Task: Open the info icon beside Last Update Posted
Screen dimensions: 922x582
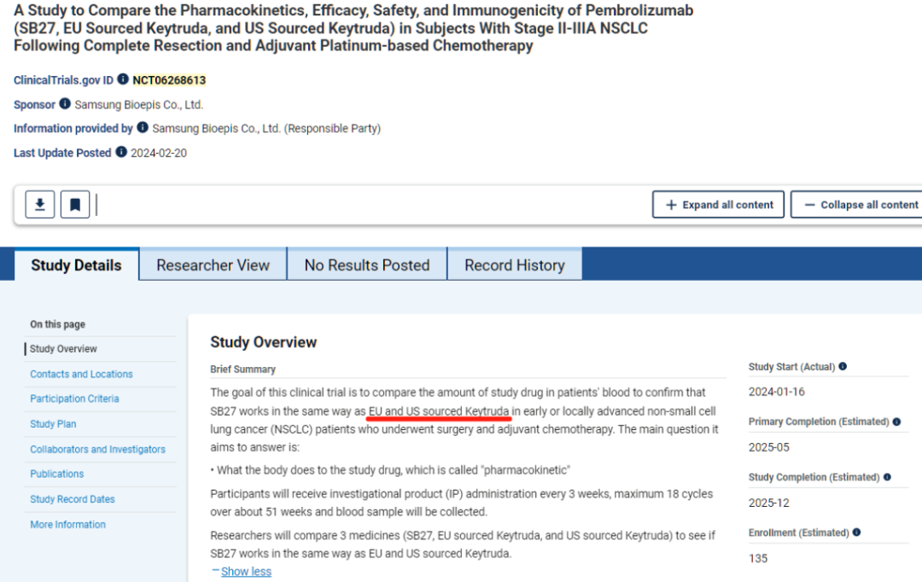Action: pos(121,152)
